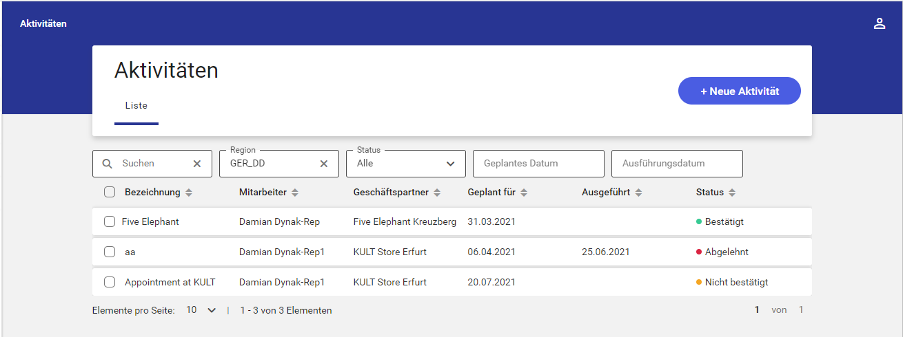903x337 pixels.
Task: Click the Neue Aktivität button
Action: [x=739, y=91]
